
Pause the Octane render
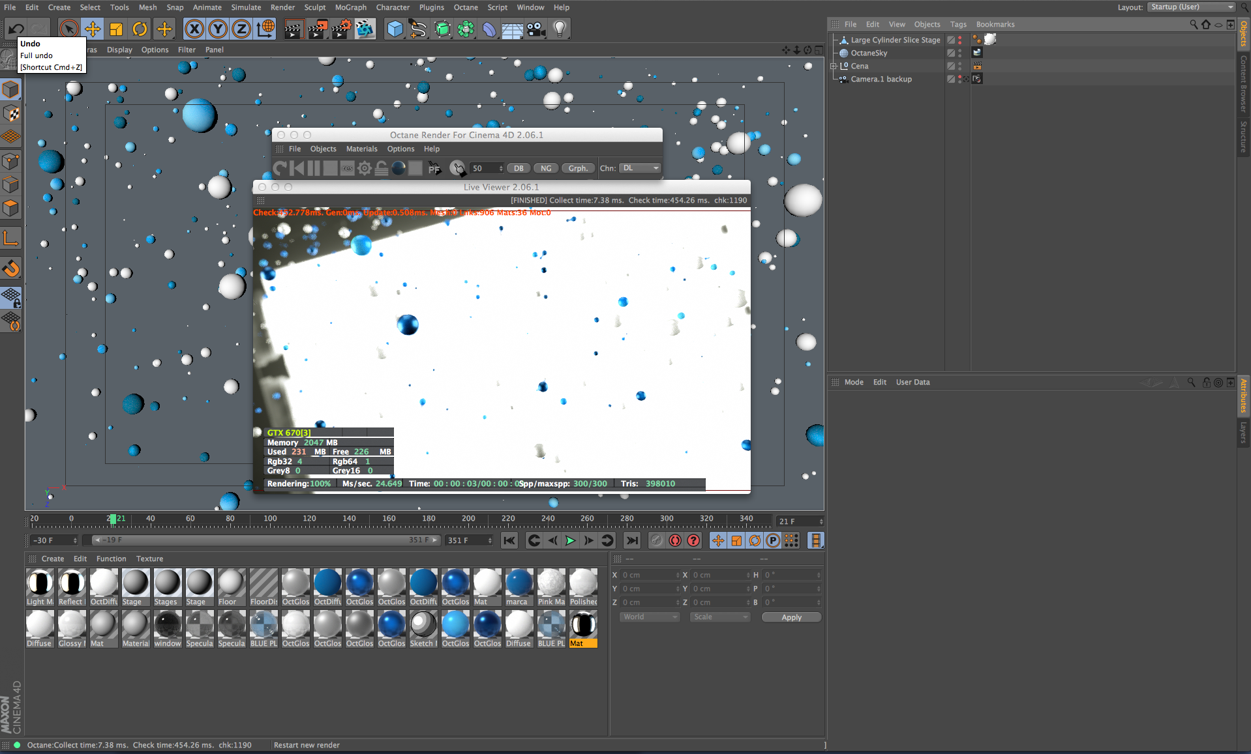click(314, 168)
